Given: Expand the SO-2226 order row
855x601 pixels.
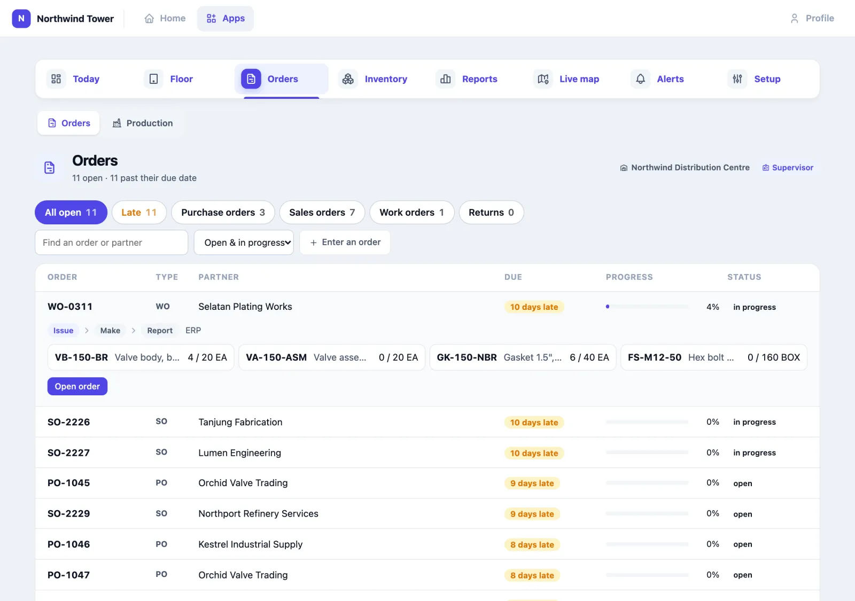Looking at the screenshot, I should pyautogui.click(x=427, y=422).
